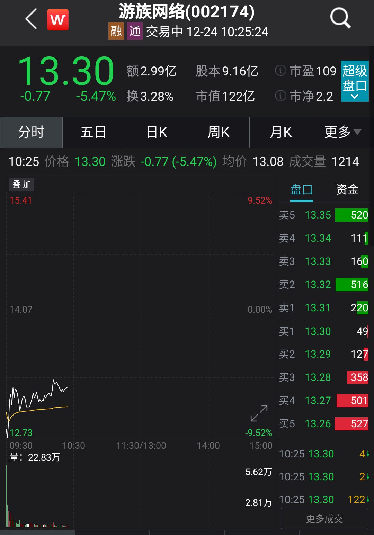
Task: Open stock search magnifier icon
Action: coord(340,18)
